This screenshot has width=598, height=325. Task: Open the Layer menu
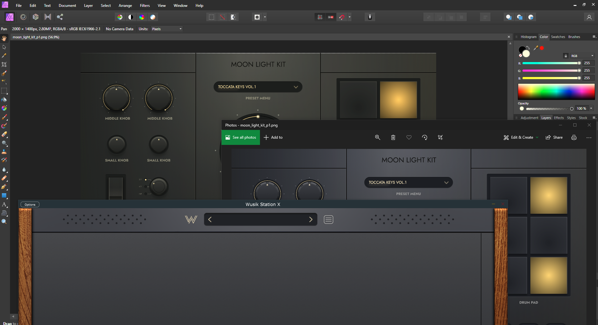[88, 6]
